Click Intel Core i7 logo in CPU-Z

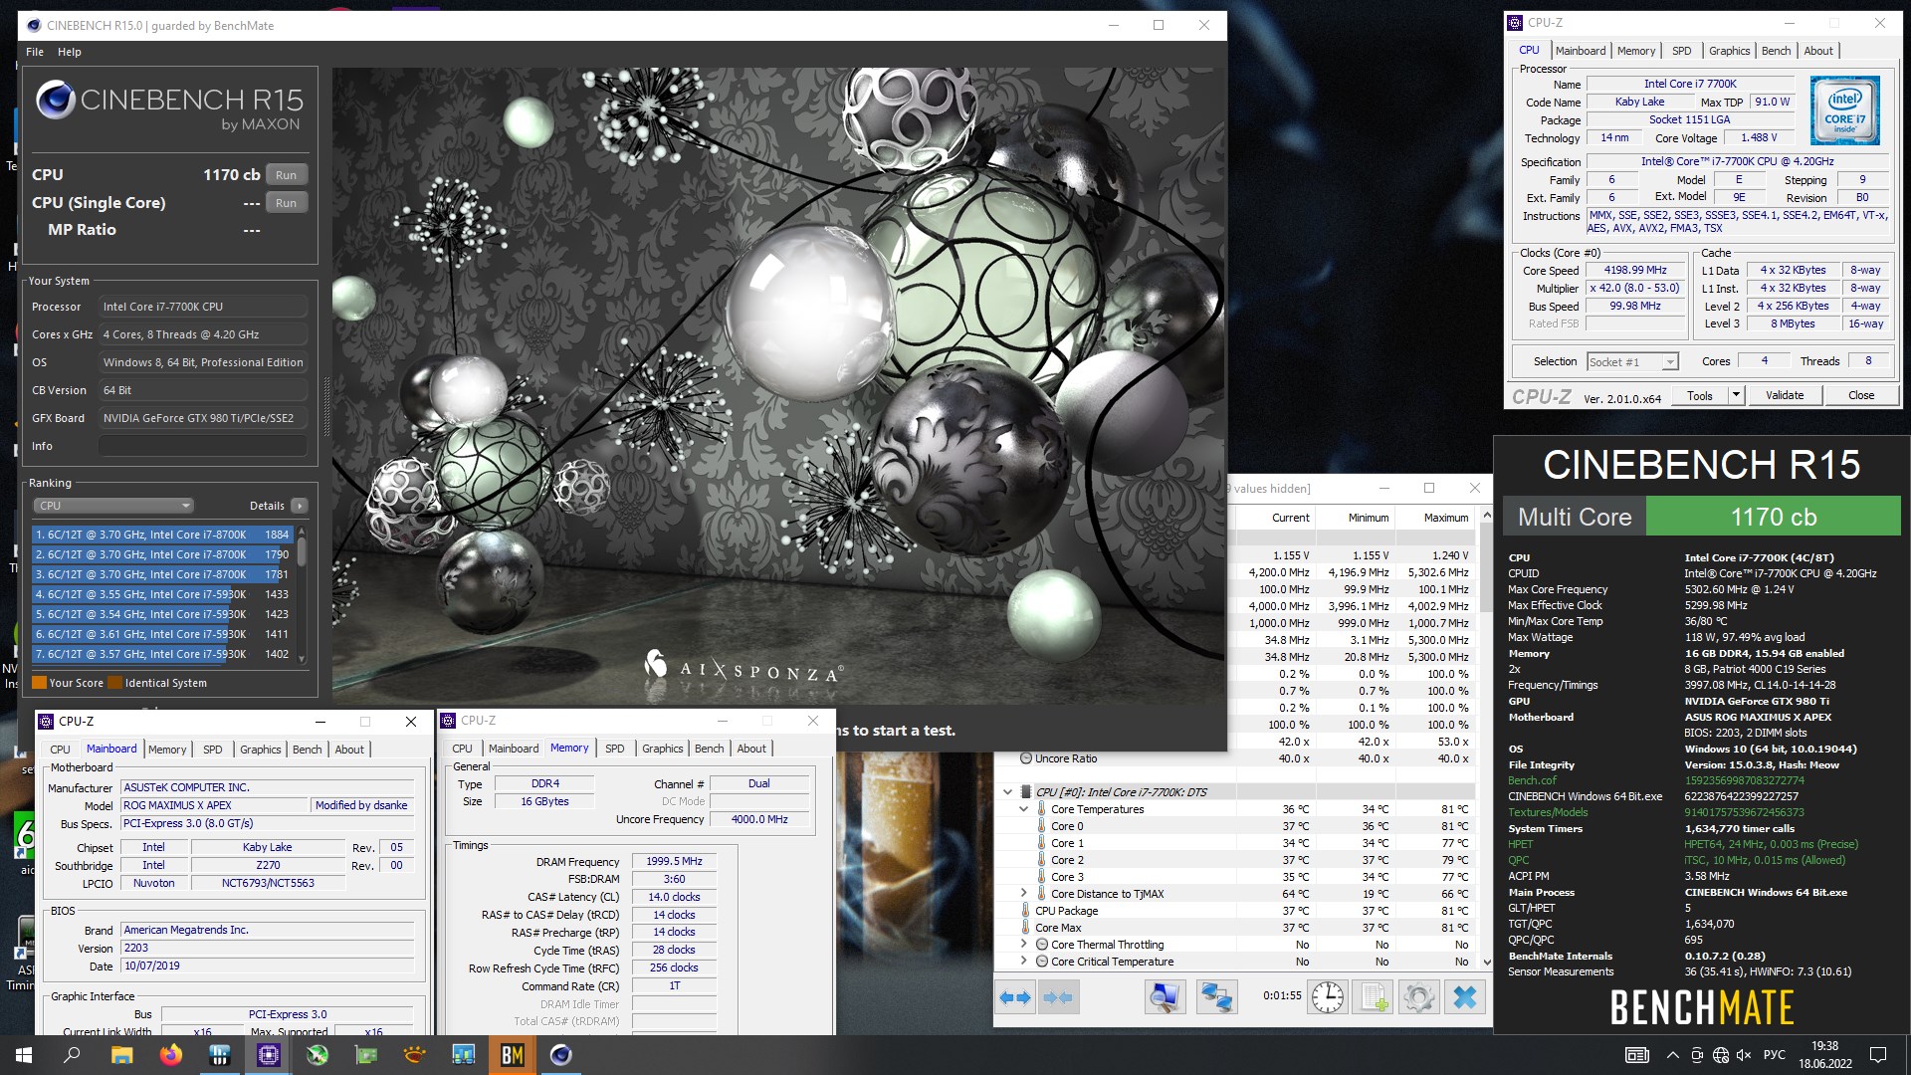(1844, 110)
